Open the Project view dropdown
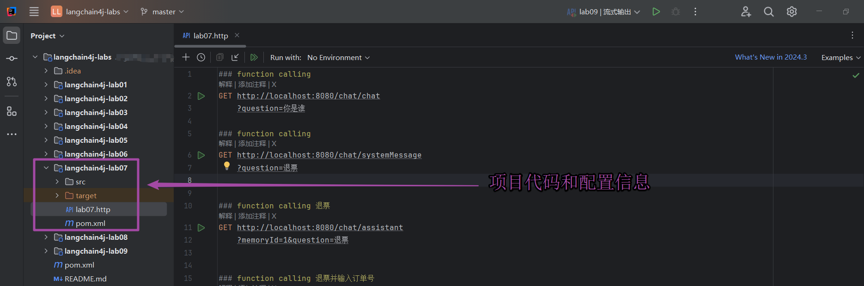The width and height of the screenshot is (864, 286). 48,36
